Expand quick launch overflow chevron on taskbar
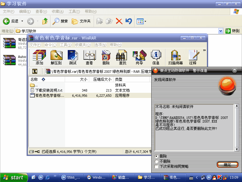This screenshot has height=182, width=242. 55,176
